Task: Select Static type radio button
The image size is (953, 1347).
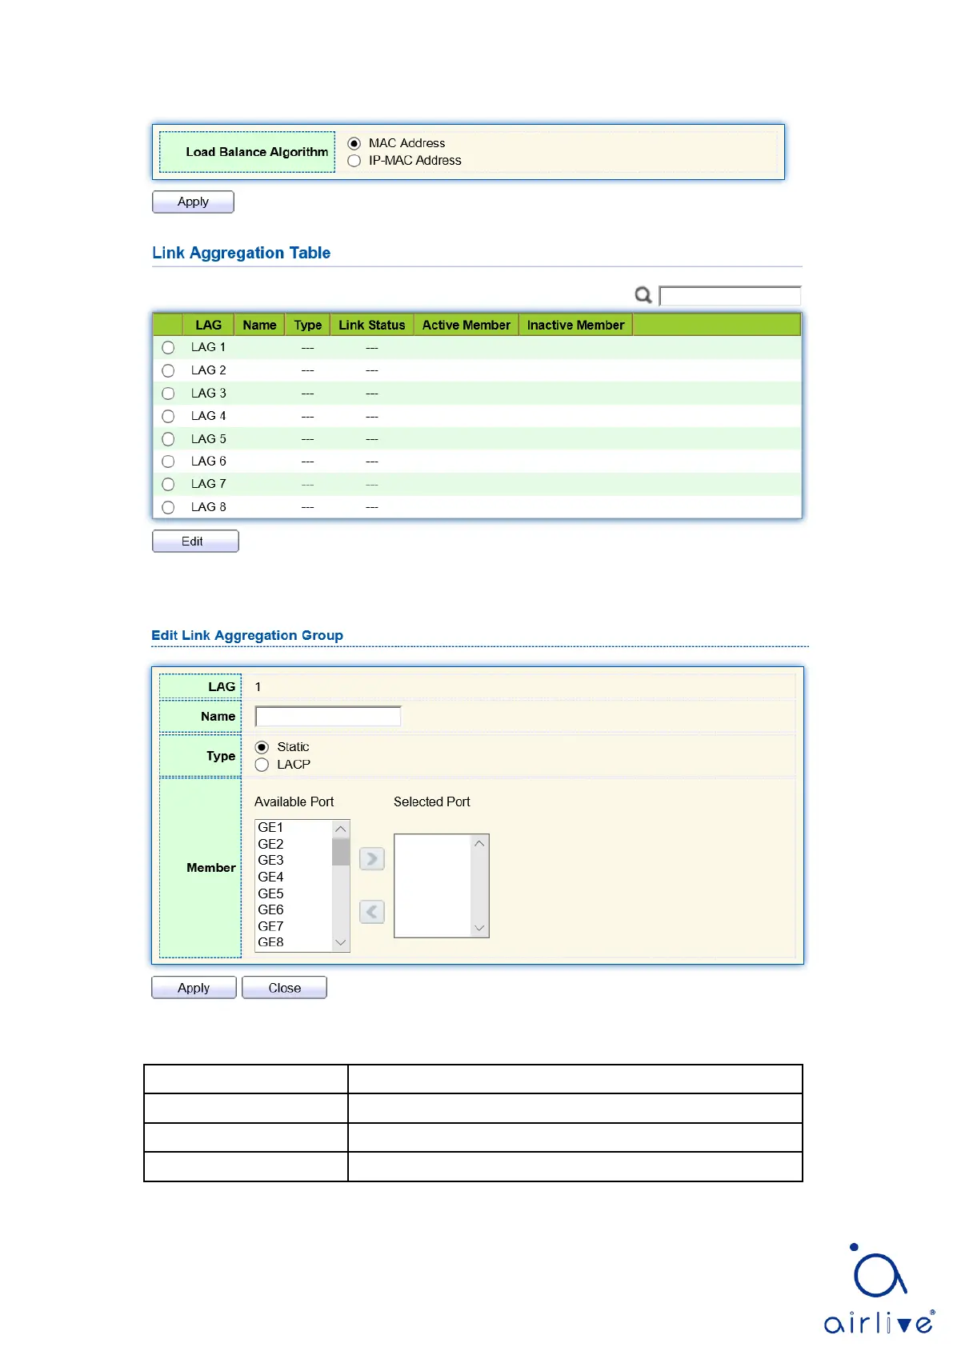Action: 262,747
